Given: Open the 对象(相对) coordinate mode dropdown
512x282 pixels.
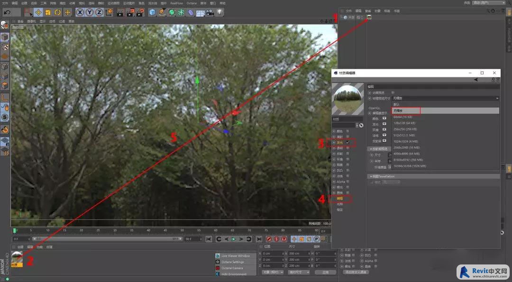Looking at the screenshot, I should 273,272.
